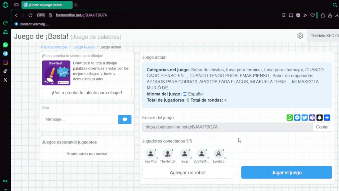Focus the Mensaje chat input
Image resolution: width=339 pixels, height=191 pixels.
[80, 119]
